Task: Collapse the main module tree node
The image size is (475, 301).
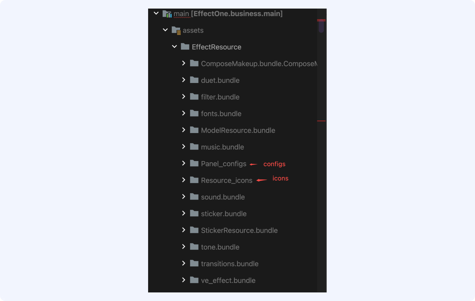Action: point(156,14)
